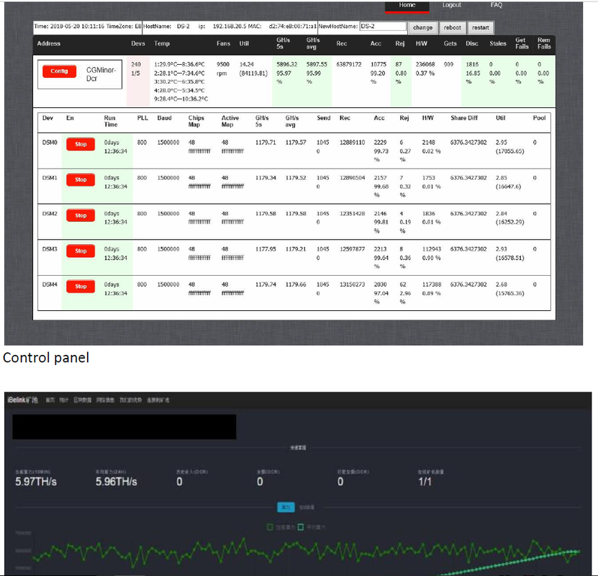Click the change hostname button
The height and width of the screenshot is (576, 598).
point(422,27)
